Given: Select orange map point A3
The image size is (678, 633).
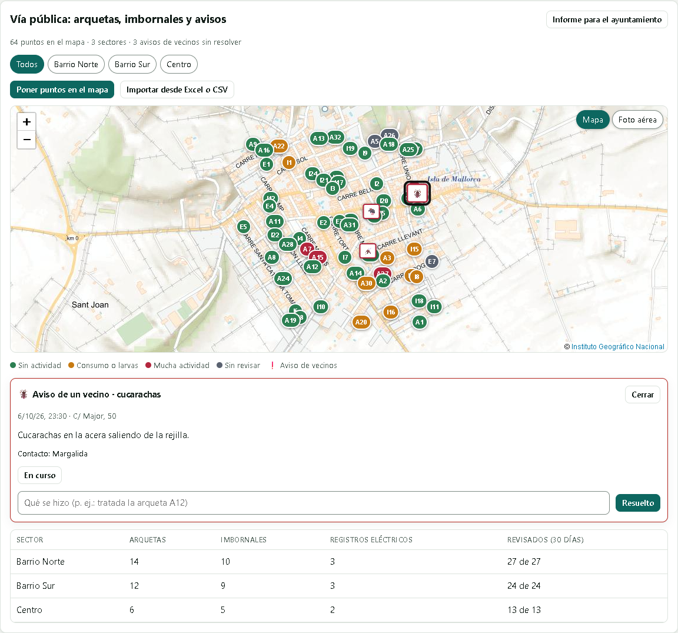Looking at the screenshot, I should (x=387, y=258).
